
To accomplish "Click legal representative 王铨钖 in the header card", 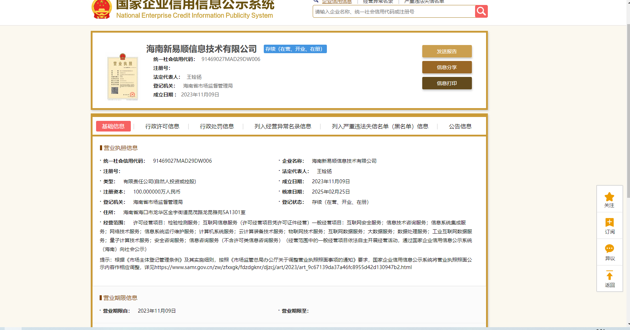I will (194, 77).
